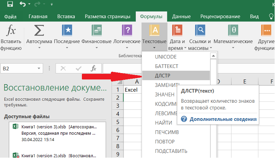
Task: Click the formula bar fx icon
Action: click(x=93, y=68)
